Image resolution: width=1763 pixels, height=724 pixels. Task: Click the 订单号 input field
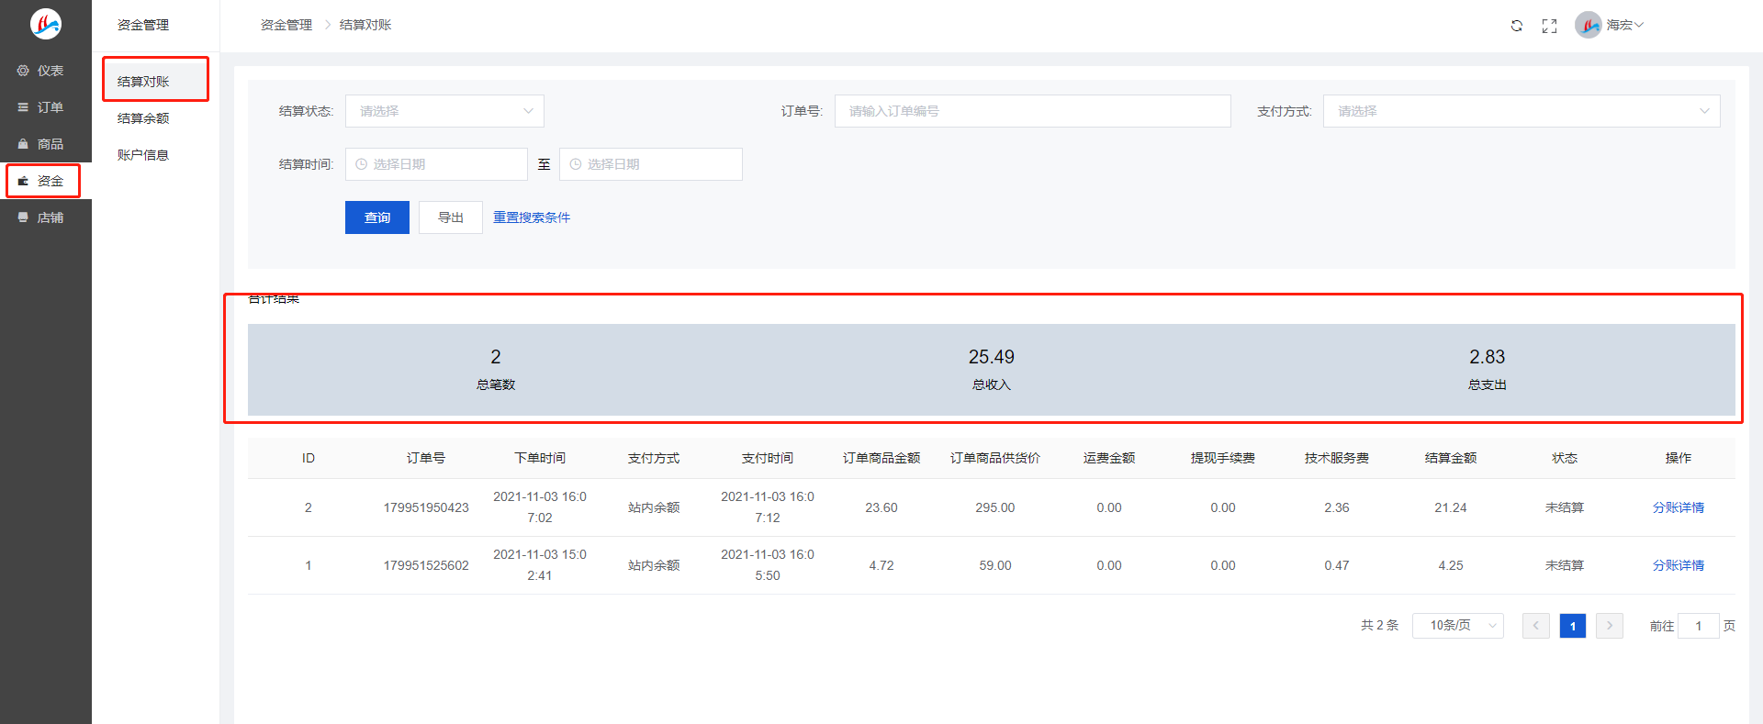coord(1032,111)
